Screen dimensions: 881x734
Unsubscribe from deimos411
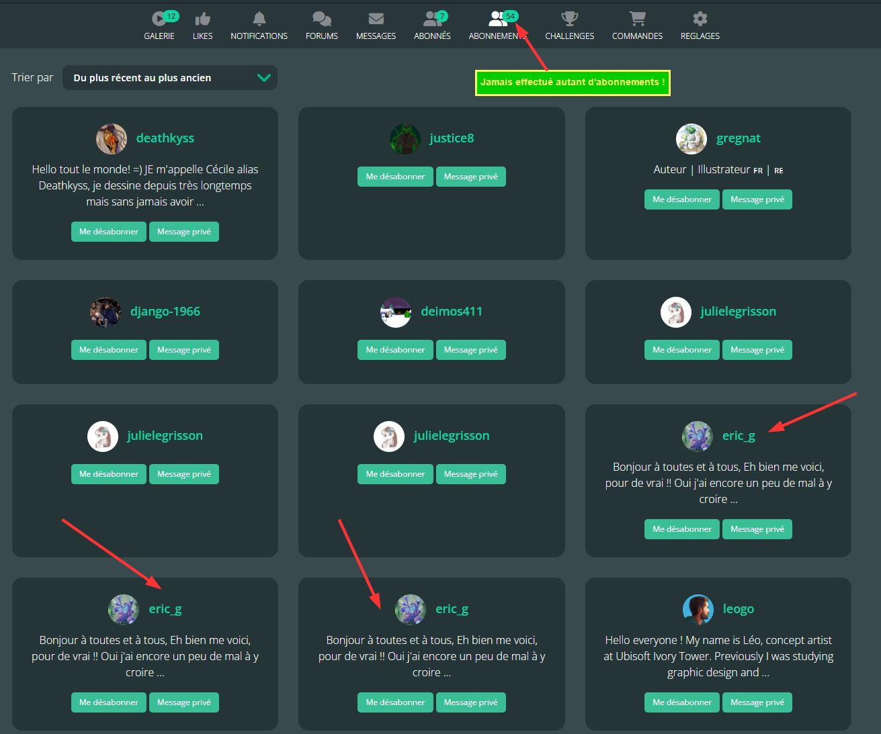(395, 350)
